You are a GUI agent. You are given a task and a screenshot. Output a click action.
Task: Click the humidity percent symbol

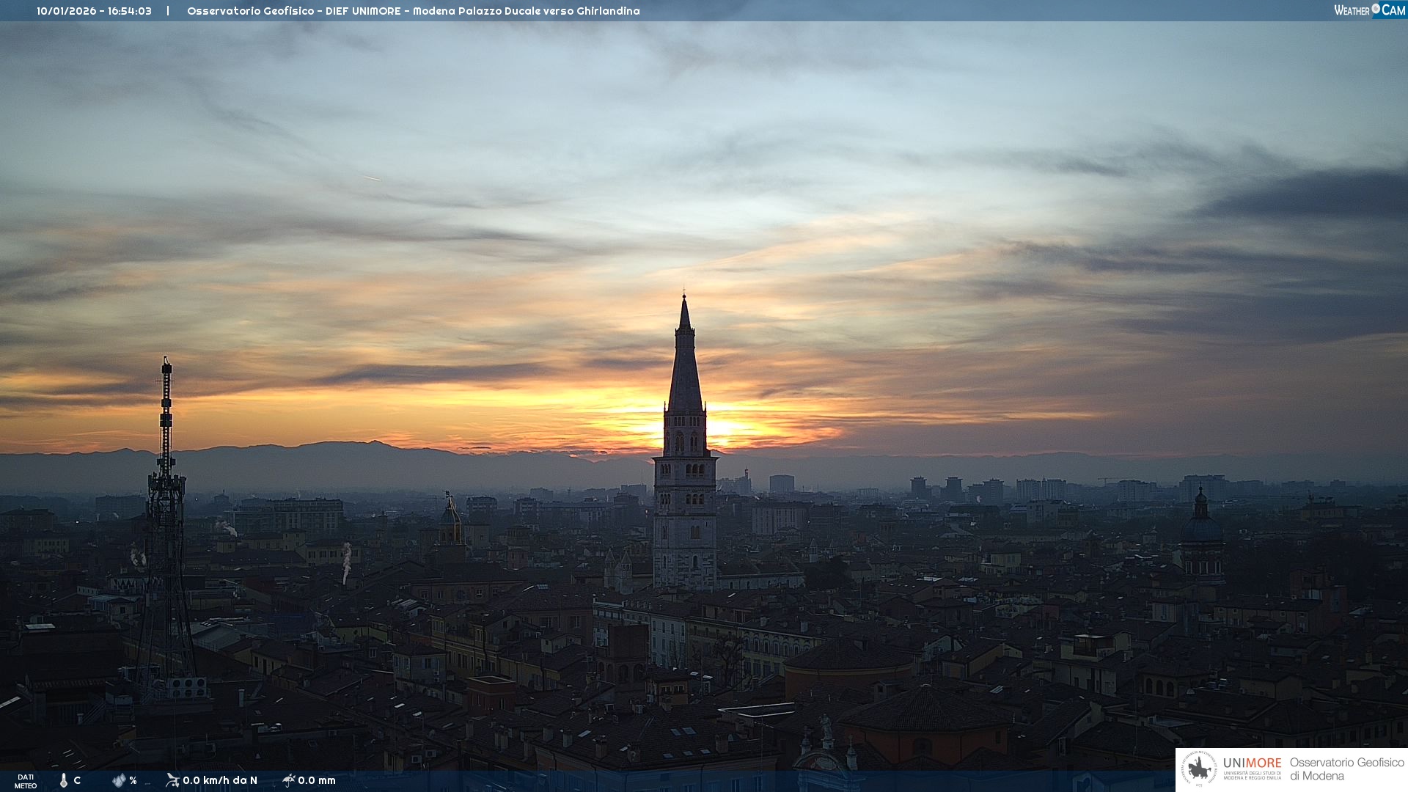pos(133,780)
